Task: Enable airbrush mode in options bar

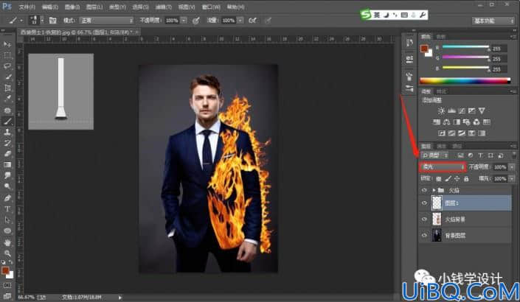Action: 252,20
